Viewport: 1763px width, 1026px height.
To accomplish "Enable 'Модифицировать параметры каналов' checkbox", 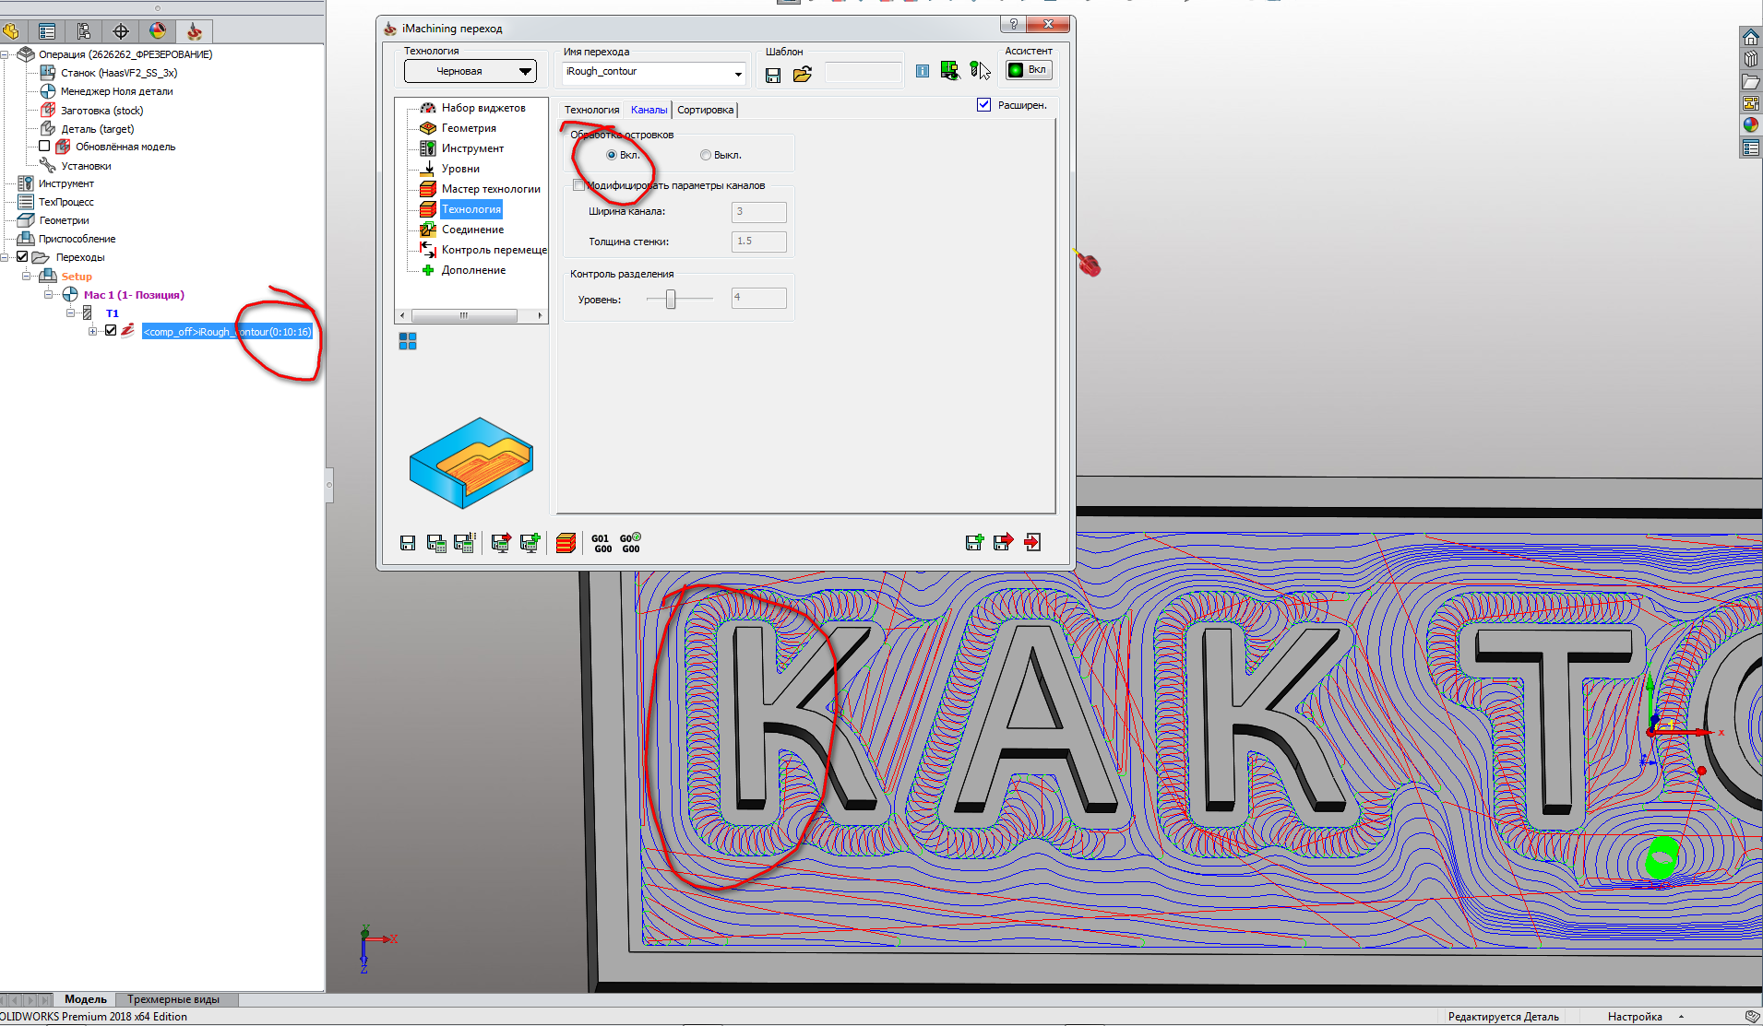I will click(x=578, y=185).
